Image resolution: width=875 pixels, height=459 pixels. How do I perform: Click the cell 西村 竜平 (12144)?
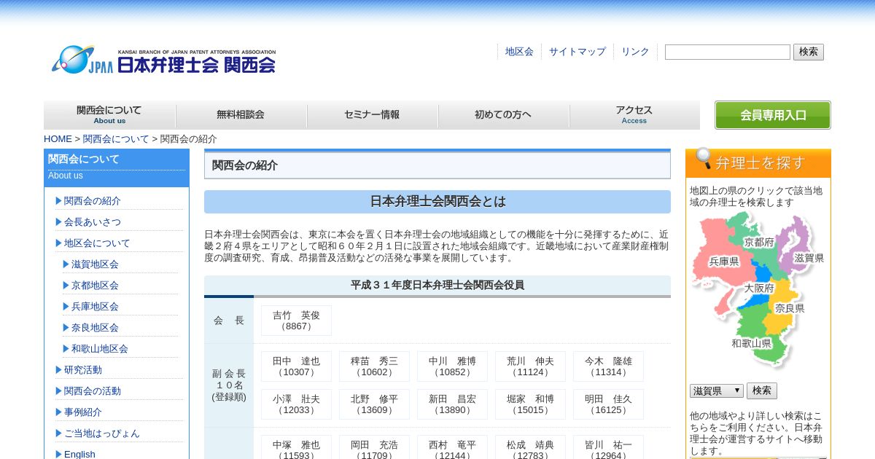[452, 447]
